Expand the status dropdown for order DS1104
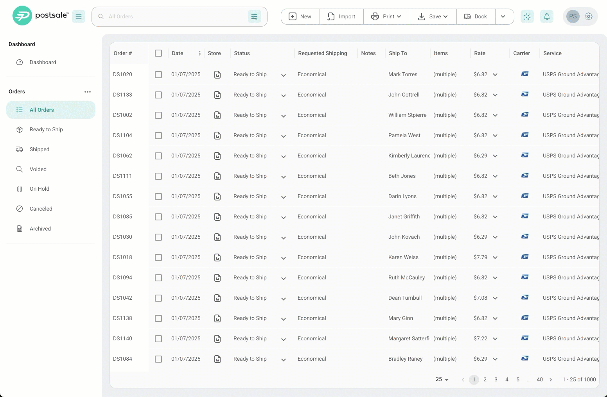The height and width of the screenshot is (397, 607). [284, 136]
